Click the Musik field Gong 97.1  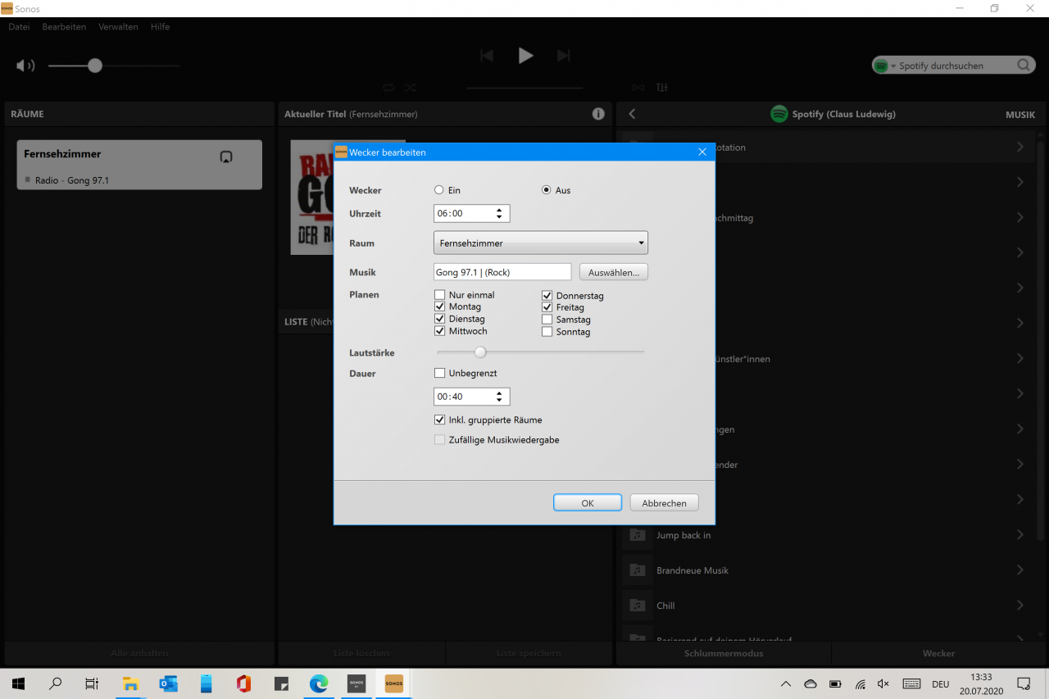(502, 272)
